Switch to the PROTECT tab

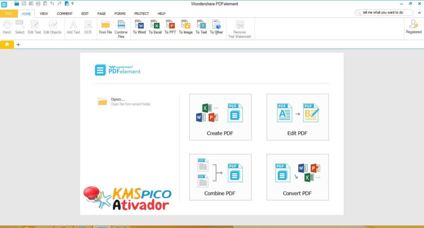tap(142, 14)
